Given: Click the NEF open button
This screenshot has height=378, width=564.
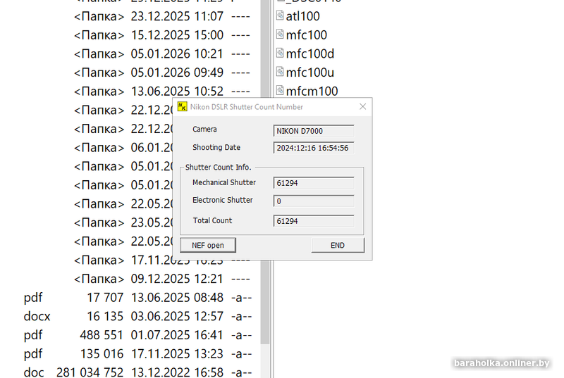Looking at the screenshot, I should point(208,245).
